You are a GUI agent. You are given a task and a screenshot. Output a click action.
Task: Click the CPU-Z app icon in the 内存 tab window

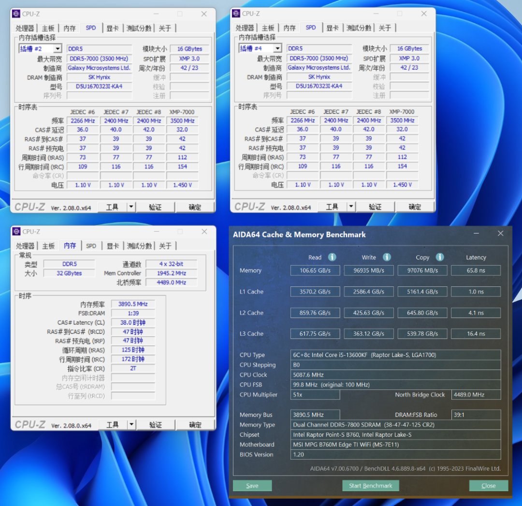[x=16, y=231]
